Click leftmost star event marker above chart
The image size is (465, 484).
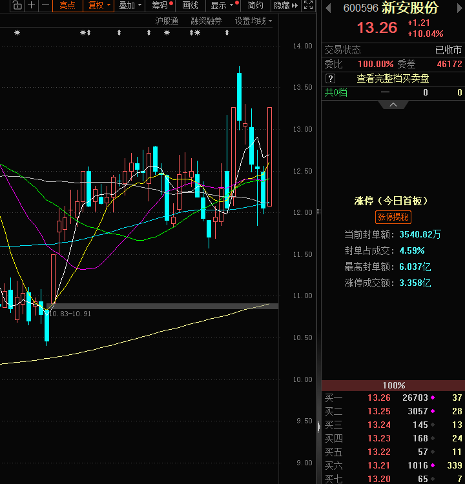coord(17,32)
